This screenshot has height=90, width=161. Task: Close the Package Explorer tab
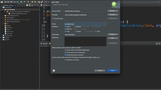(x=15, y=5)
